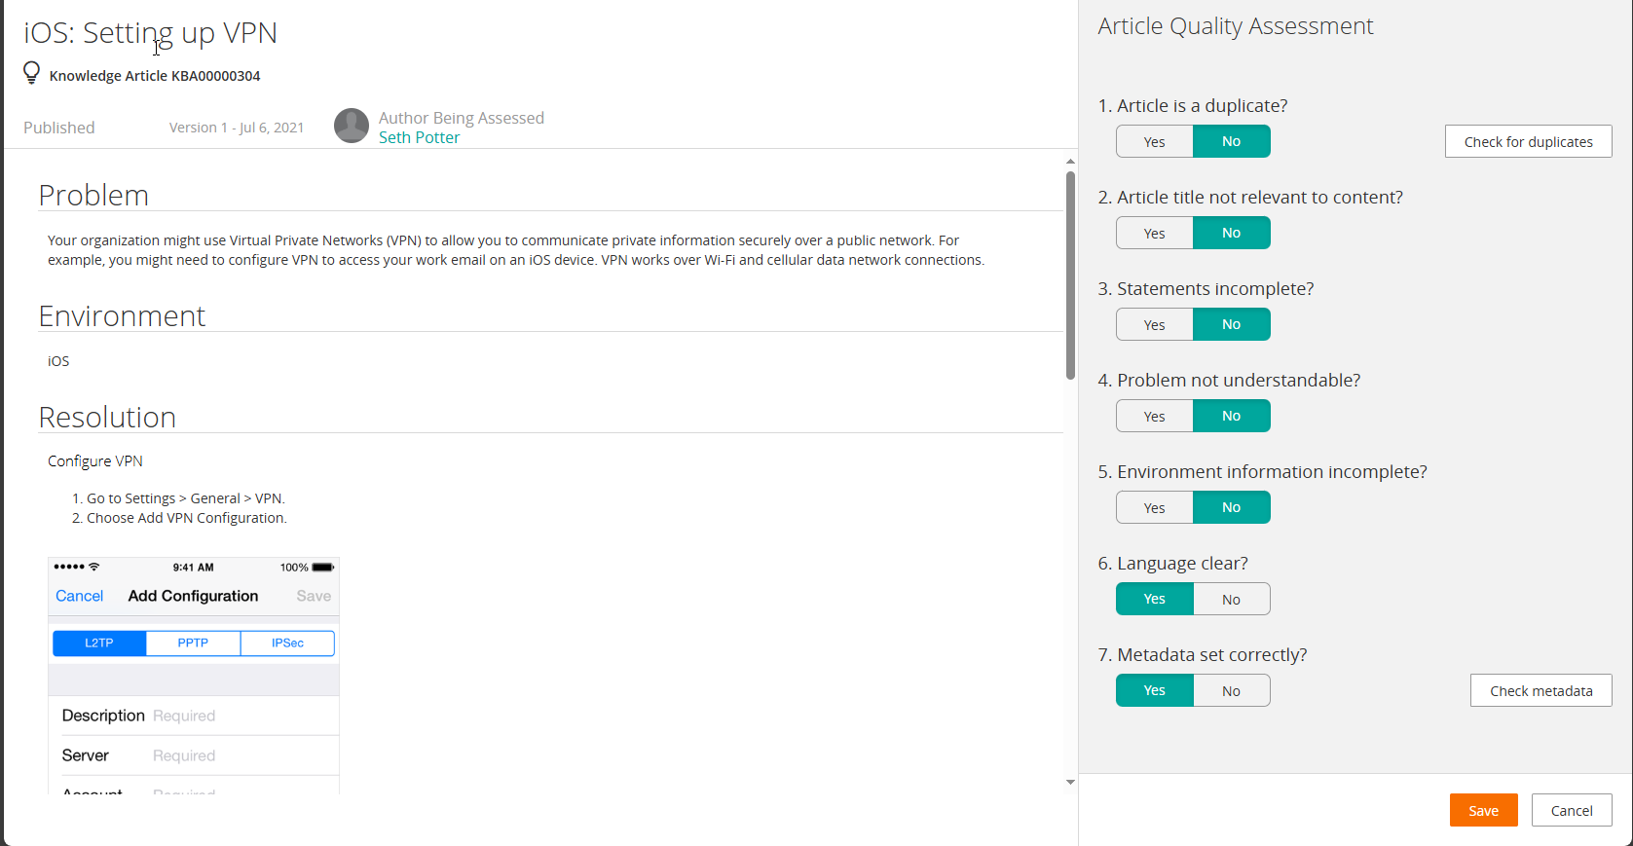The width and height of the screenshot is (1633, 846).
Task: Click the lightbulb knowledge article icon
Action: click(x=31, y=73)
